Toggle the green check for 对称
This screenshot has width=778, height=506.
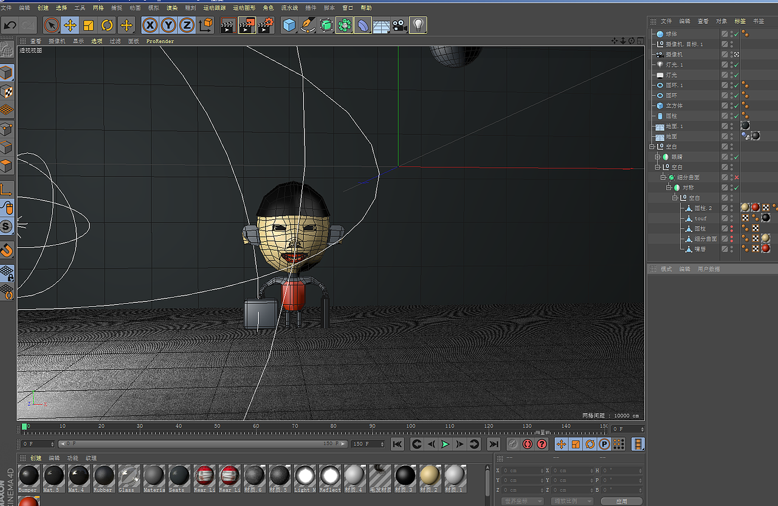point(737,188)
